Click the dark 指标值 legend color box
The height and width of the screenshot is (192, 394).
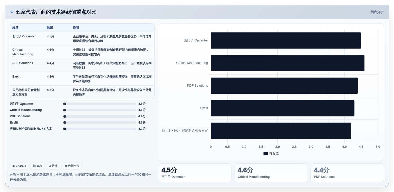coord(266,153)
